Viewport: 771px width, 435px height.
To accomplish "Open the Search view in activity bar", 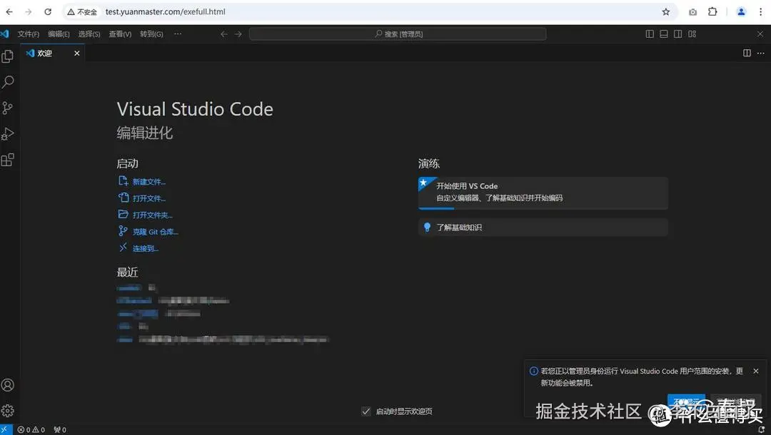I will click(x=7, y=82).
